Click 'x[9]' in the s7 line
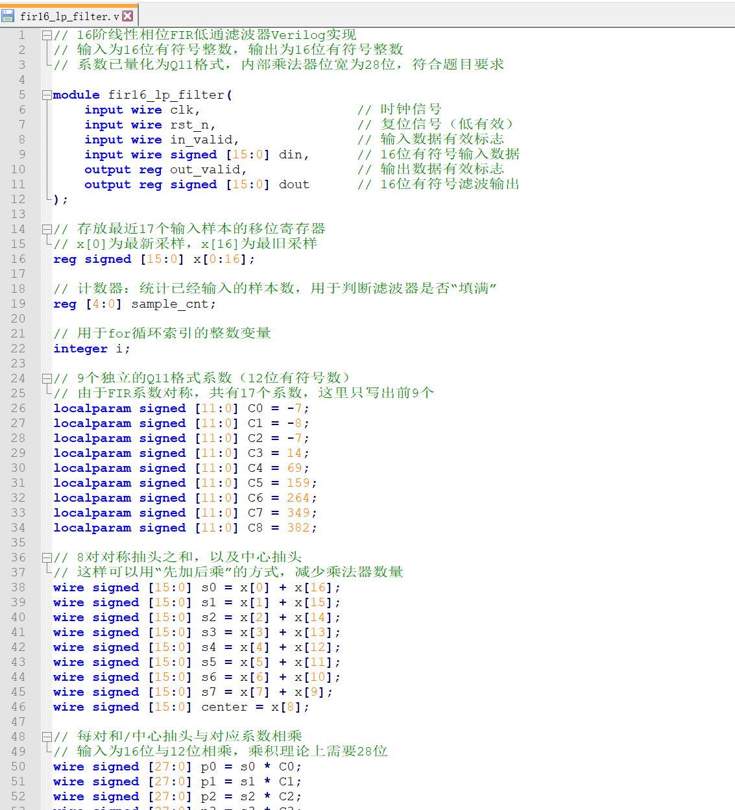Image resolution: width=735 pixels, height=810 pixels. coord(310,692)
